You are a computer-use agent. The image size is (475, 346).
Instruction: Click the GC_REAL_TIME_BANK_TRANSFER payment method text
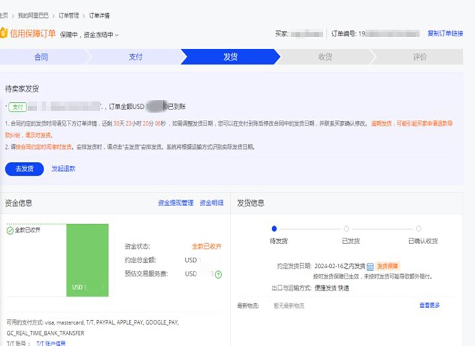(46, 333)
